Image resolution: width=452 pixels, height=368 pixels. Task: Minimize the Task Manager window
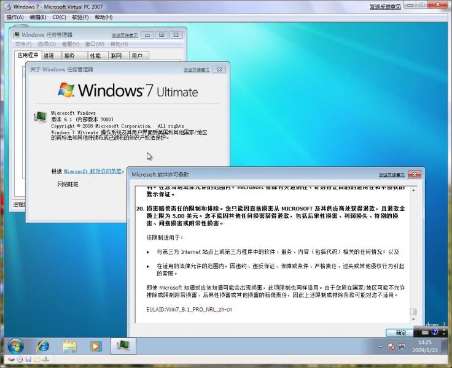pyautogui.click(x=147, y=35)
